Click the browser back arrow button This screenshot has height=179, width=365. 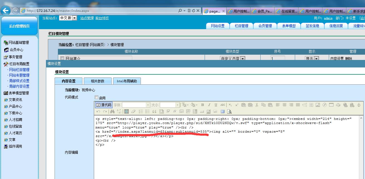6,11
